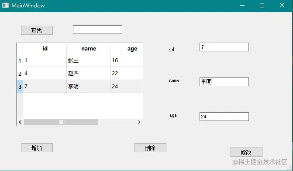The height and width of the screenshot is (171, 293).
Task: Focus the age input field containing 24
Action: pos(224,117)
